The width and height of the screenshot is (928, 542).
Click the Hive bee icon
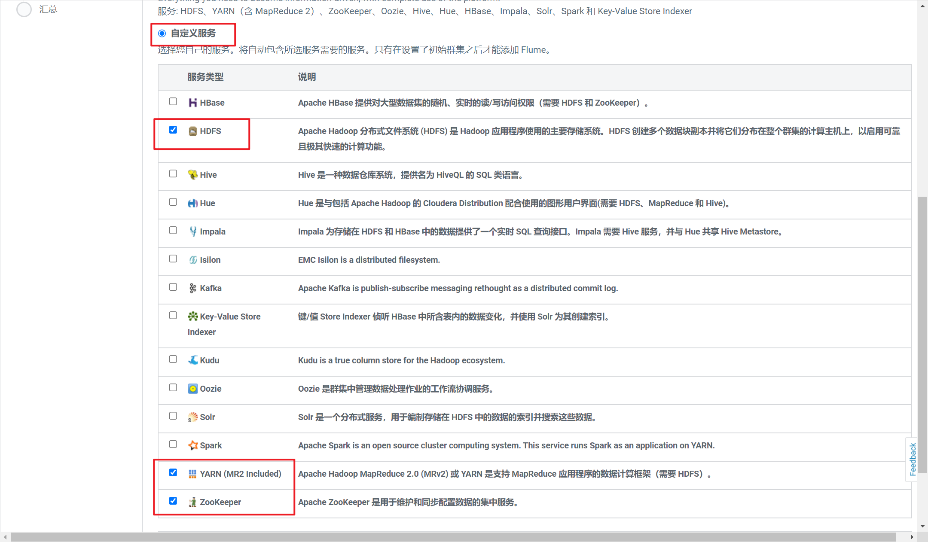(x=192, y=174)
